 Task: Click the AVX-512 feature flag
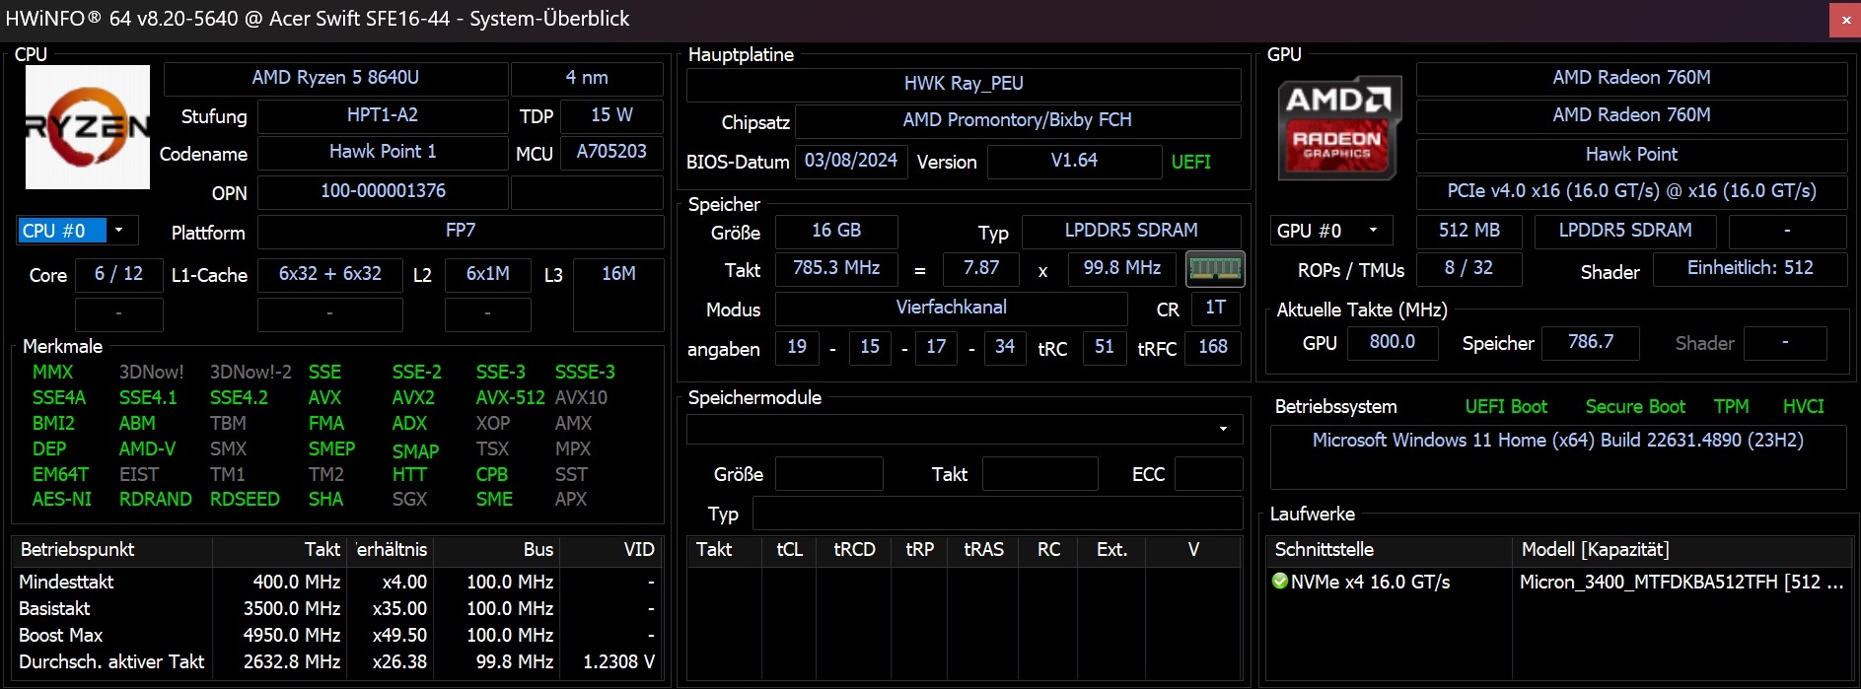pyautogui.click(x=510, y=397)
